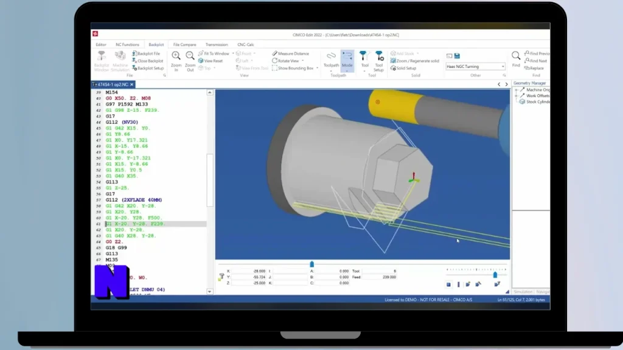Open the Show Bounding Box dropdown arrow
The width and height of the screenshot is (623, 350).
coord(317,68)
